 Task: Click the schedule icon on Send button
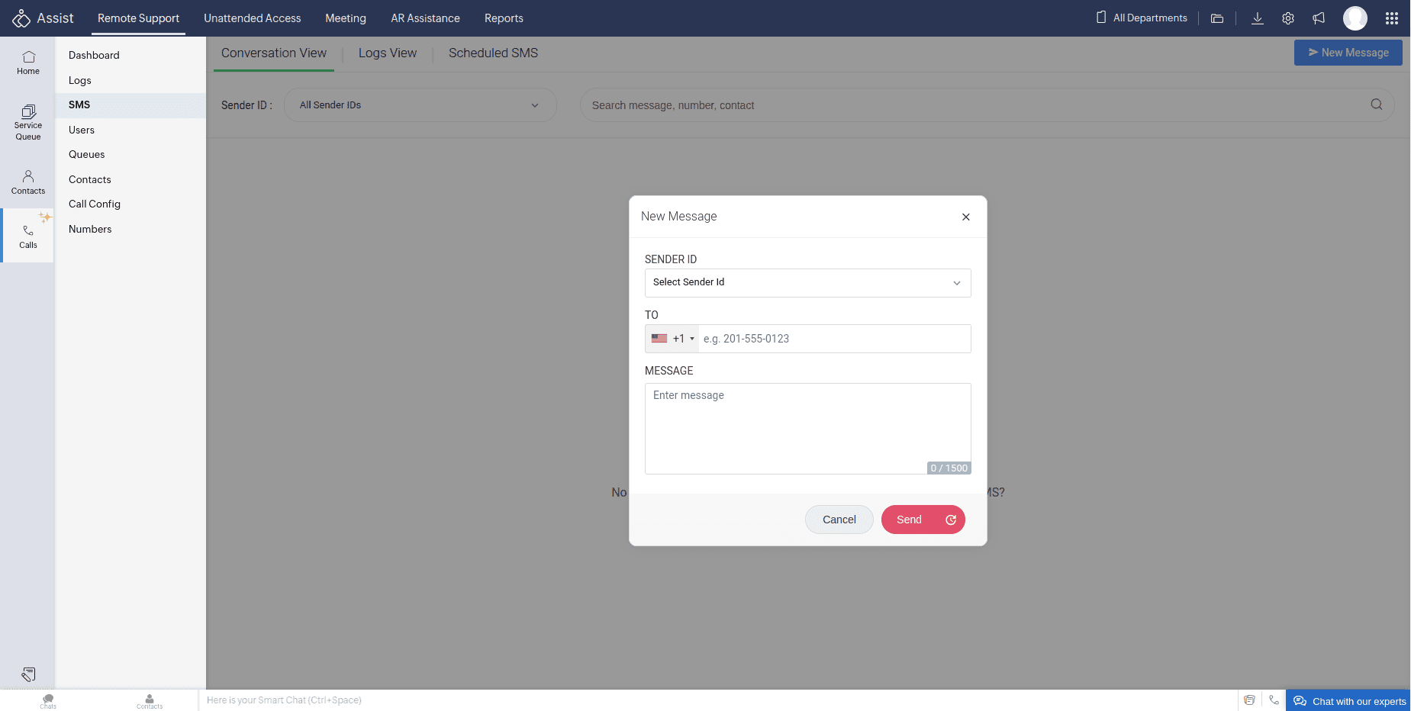coord(951,520)
